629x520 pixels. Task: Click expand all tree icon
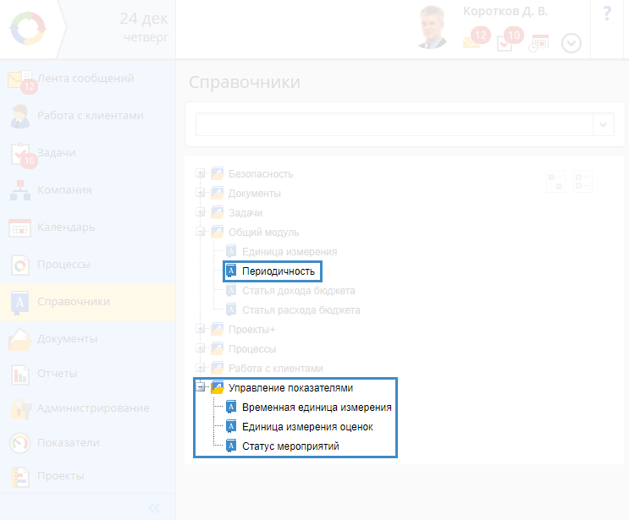click(555, 182)
